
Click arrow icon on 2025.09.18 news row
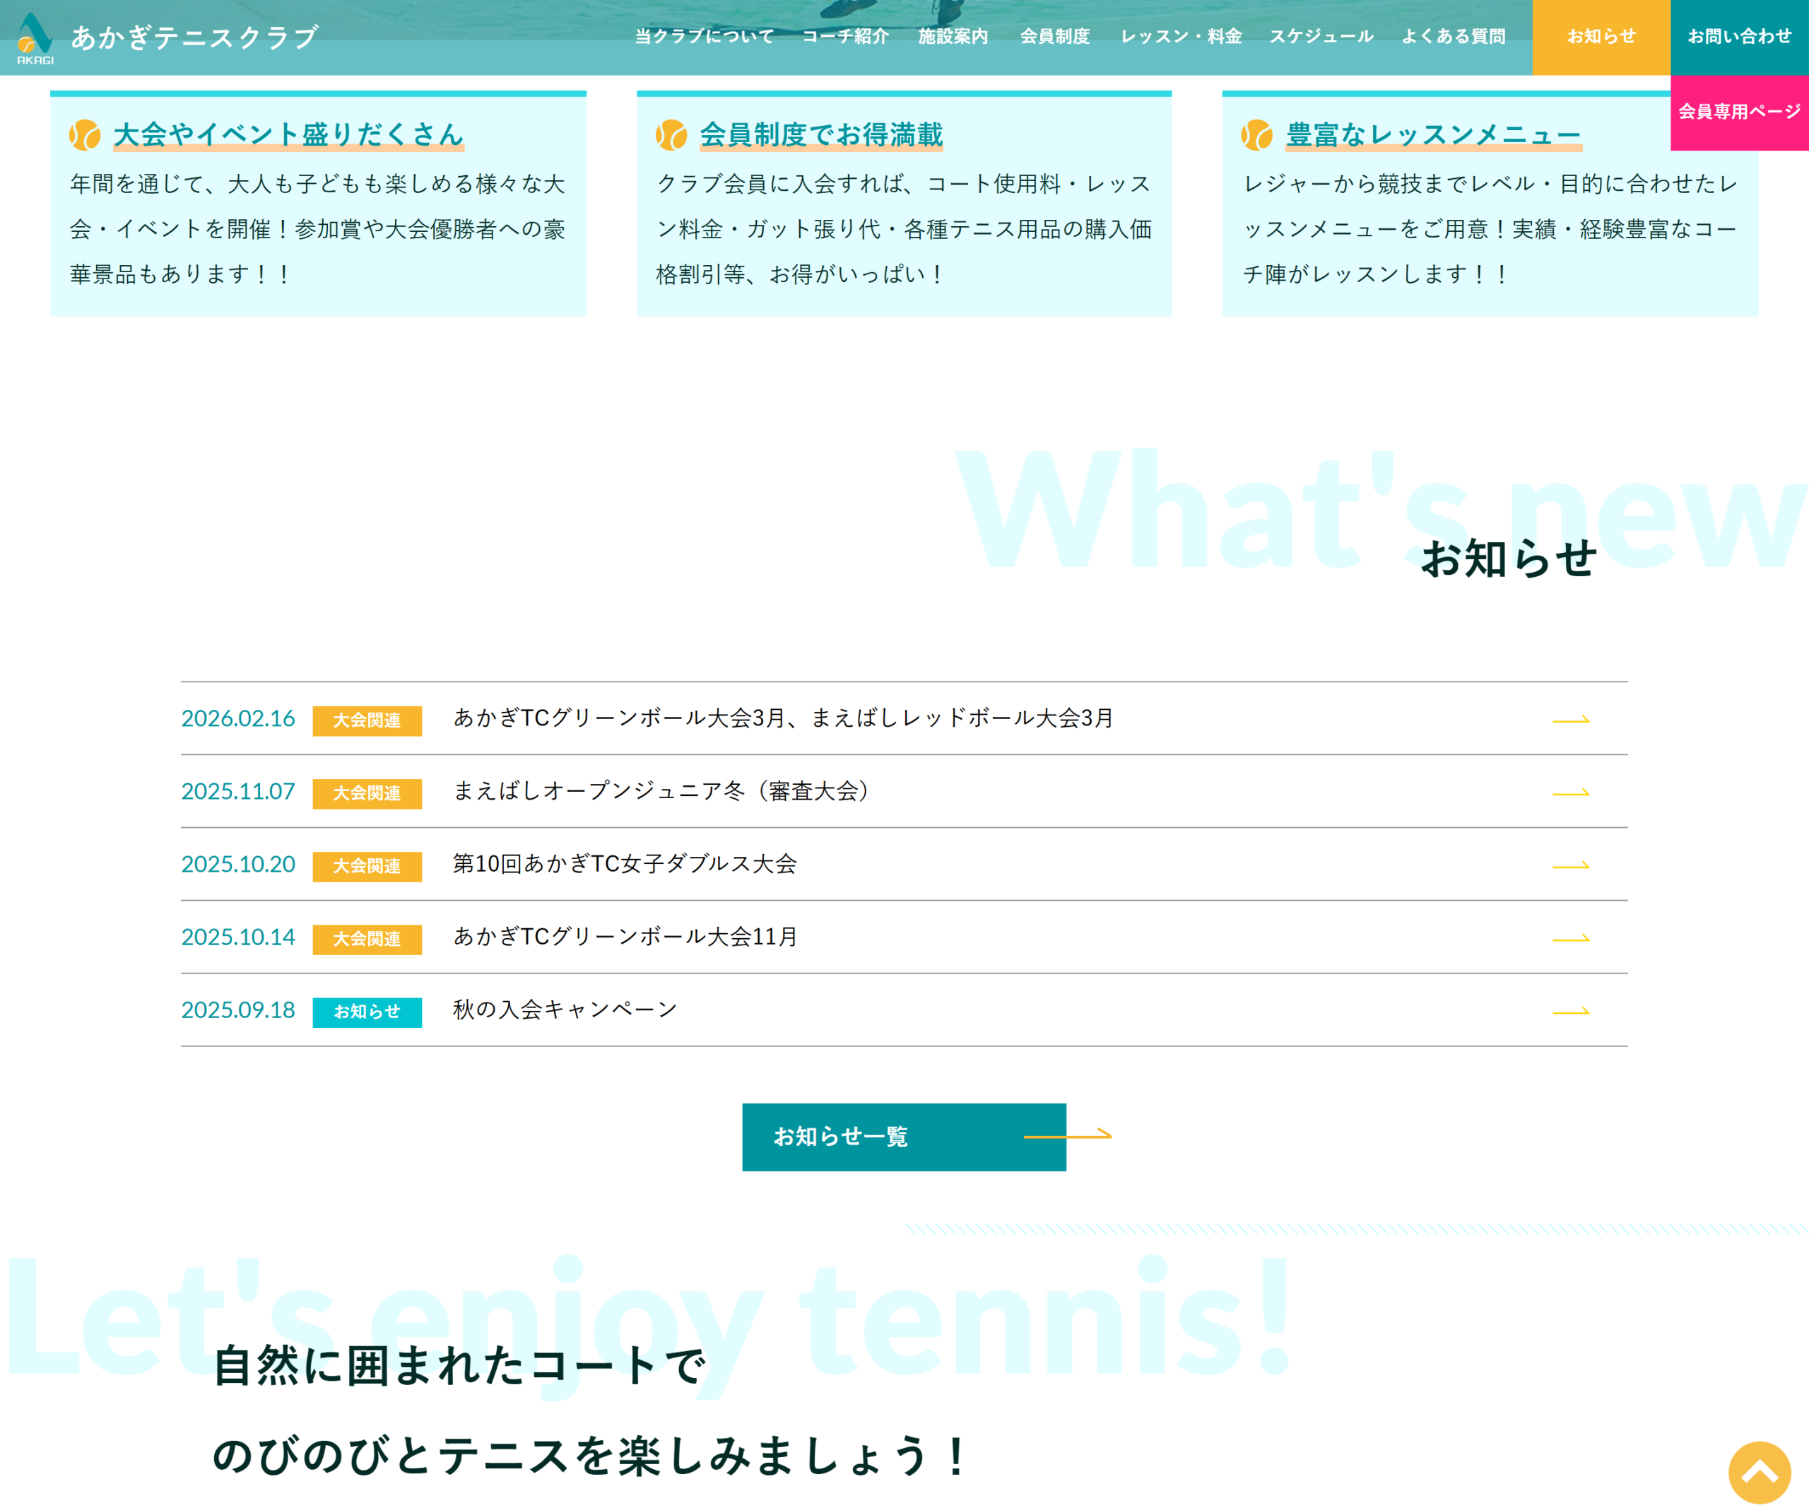(1570, 1012)
